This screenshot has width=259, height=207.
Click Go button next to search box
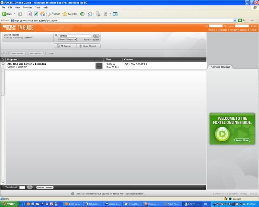pyautogui.click(x=96, y=36)
